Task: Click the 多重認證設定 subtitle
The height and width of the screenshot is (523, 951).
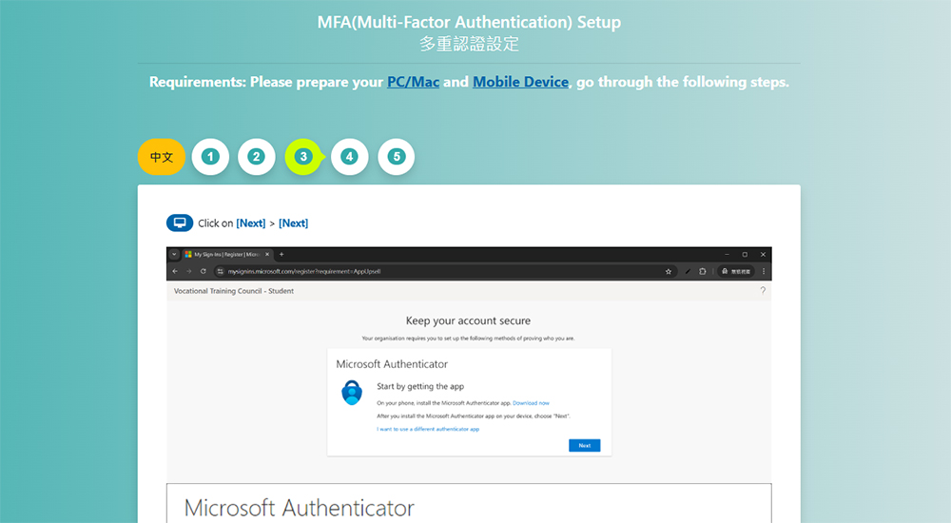Action: (x=469, y=45)
